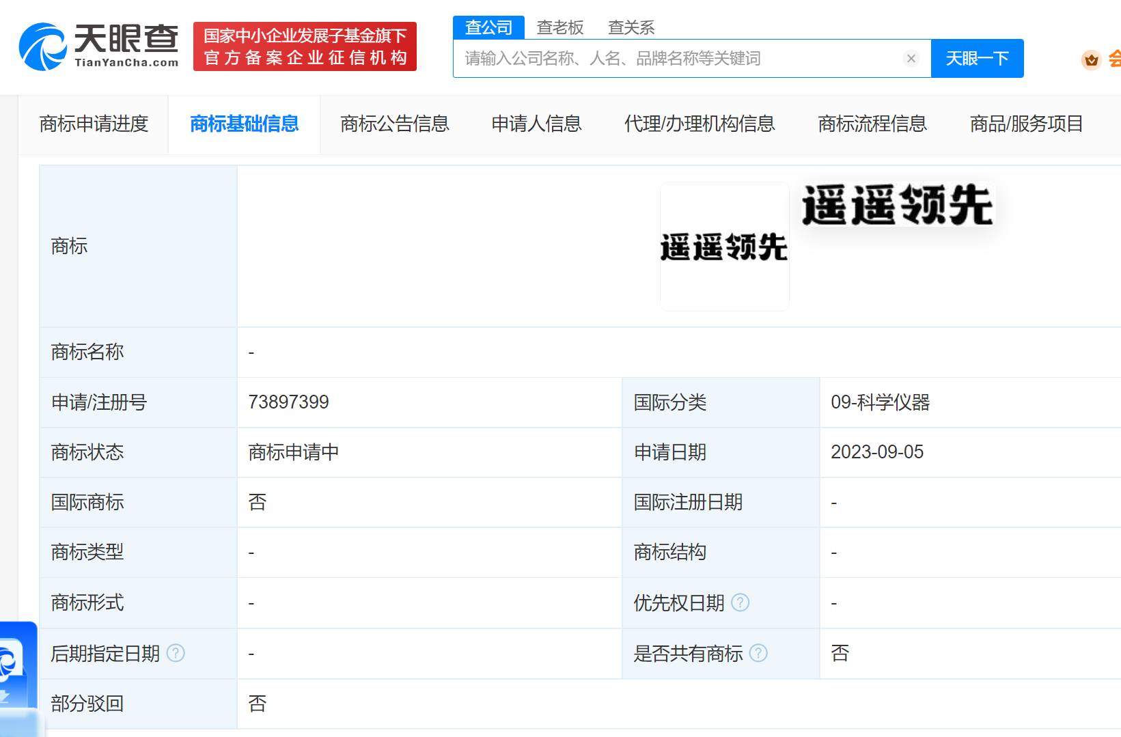Click inside the company search input field
The width and height of the screenshot is (1121, 737).
pyautogui.click(x=683, y=58)
